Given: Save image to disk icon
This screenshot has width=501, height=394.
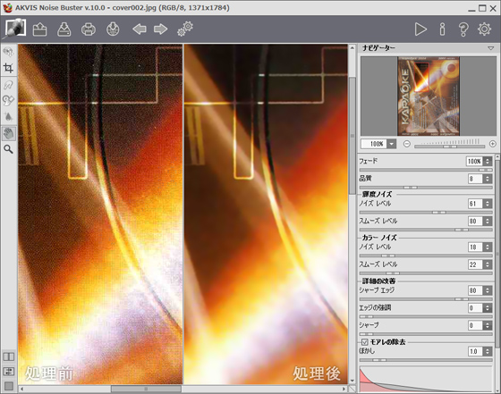Looking at the screenshot, I should tap(64, 29).
